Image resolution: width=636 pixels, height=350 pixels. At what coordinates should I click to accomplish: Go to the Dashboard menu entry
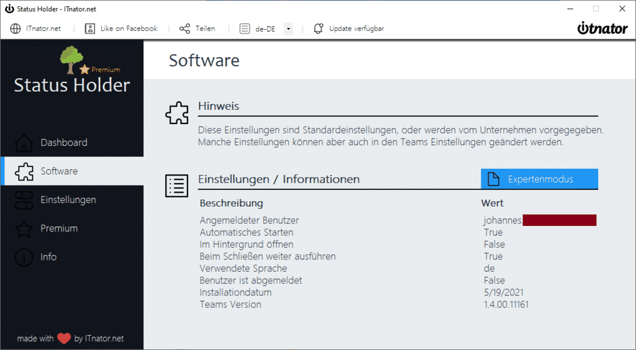tap(72, 143)
